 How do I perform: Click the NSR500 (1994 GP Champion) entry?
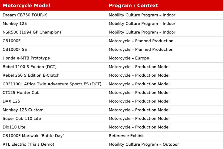32,32
